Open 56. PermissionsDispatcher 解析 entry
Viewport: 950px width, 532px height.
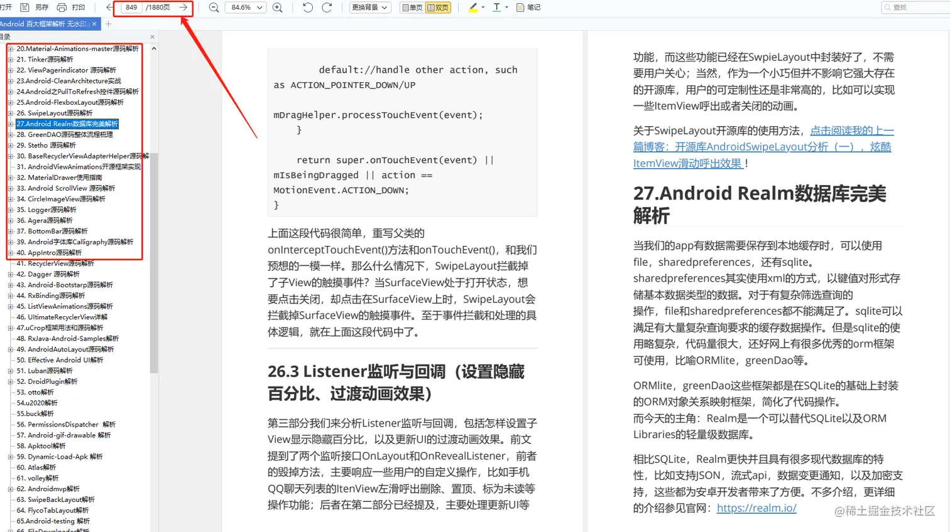66,425
